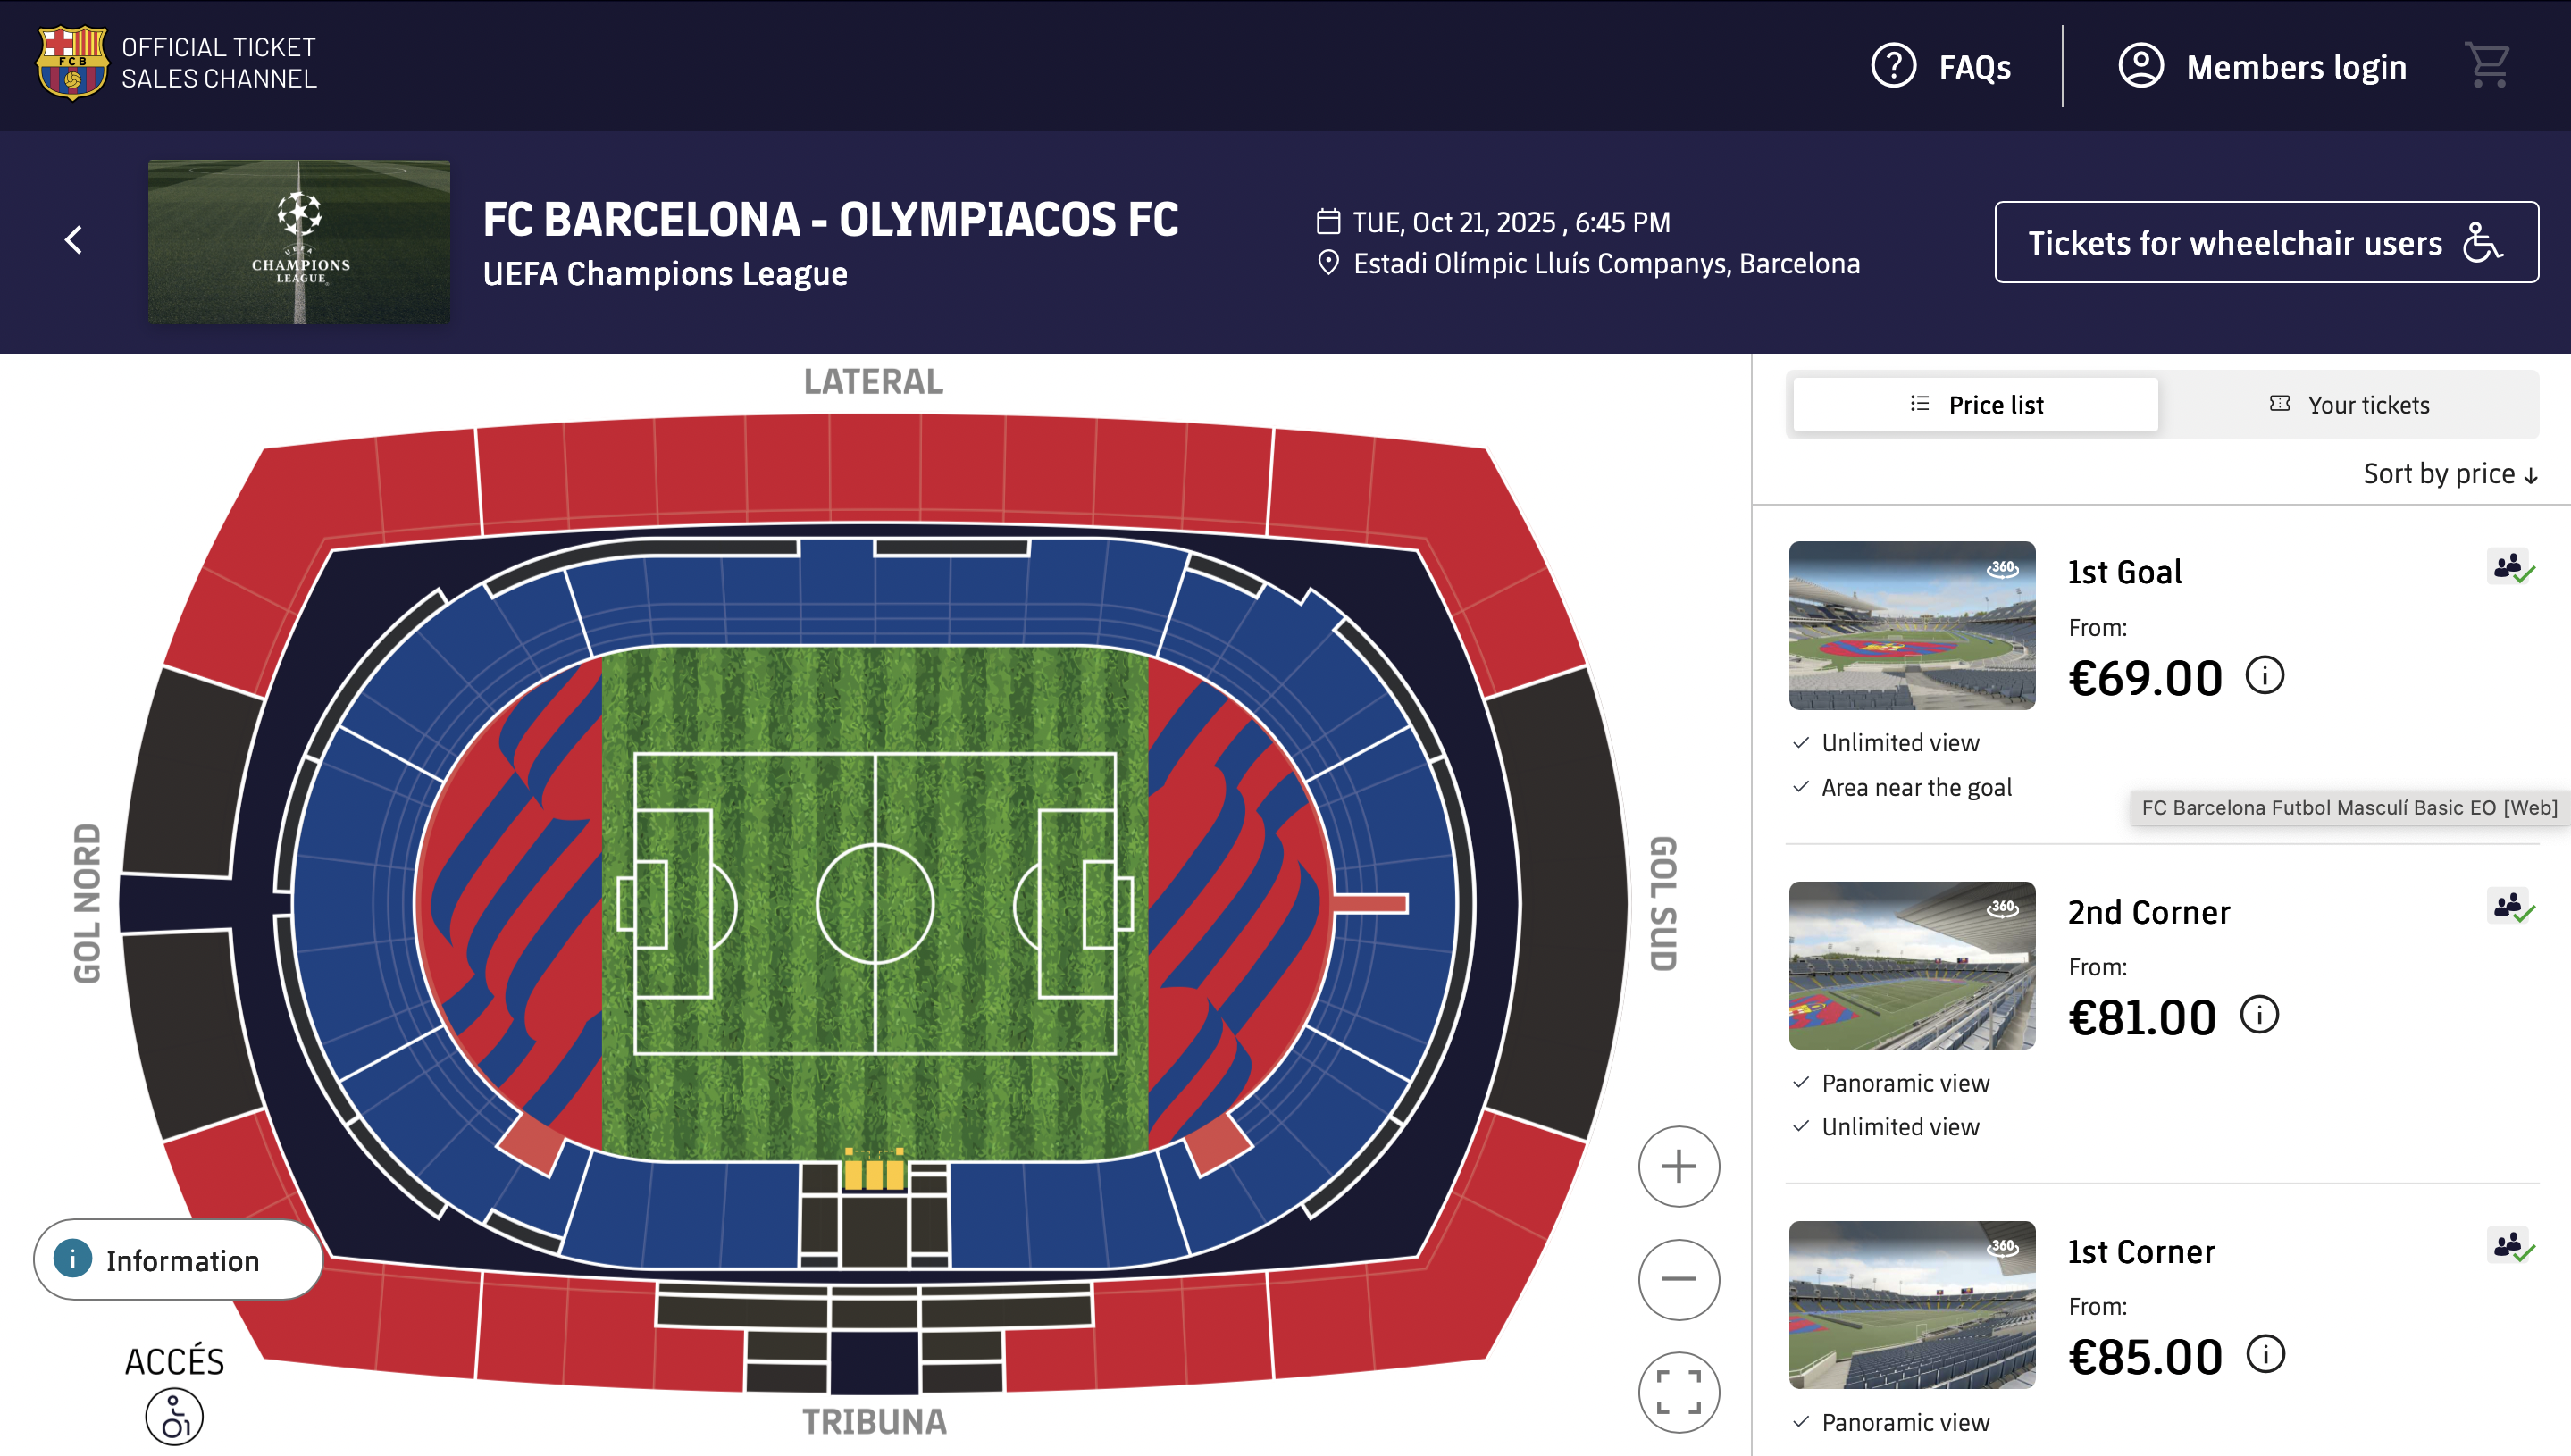Image resolution: width=2571 pixels, height=1456 pixels.
Task: Go back using the left chevron arrow
Action: 73,240
